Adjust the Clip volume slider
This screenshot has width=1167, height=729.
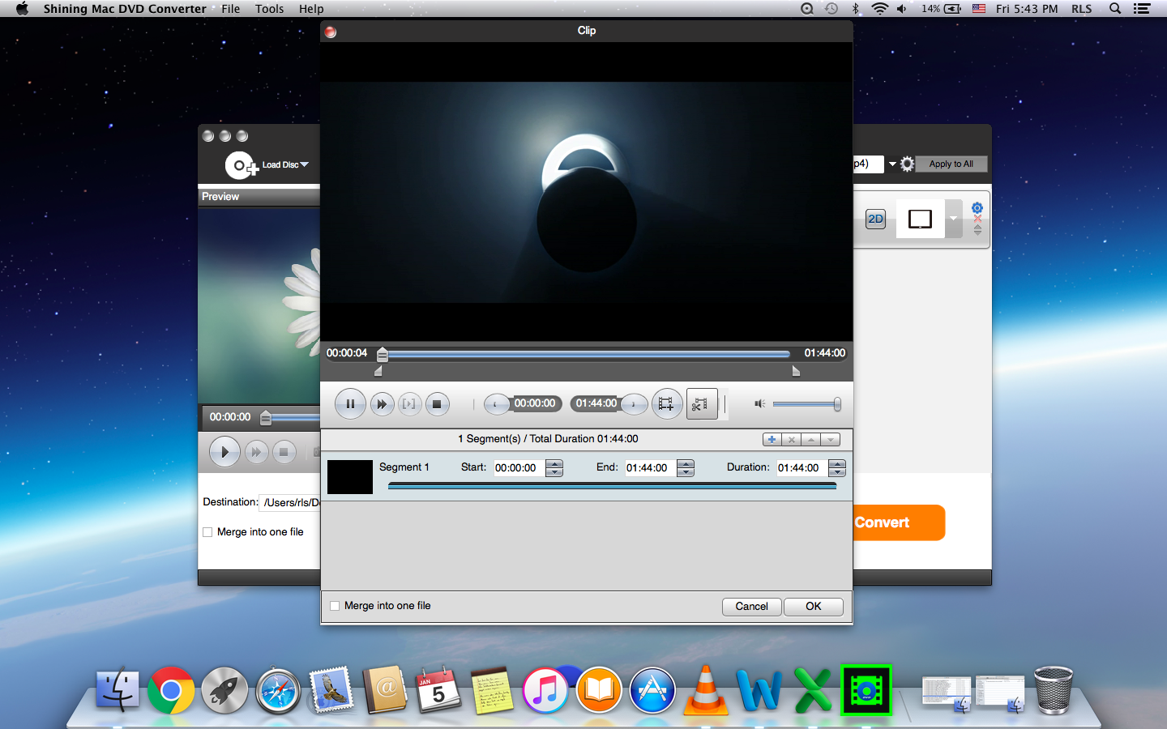coord(806,403)
